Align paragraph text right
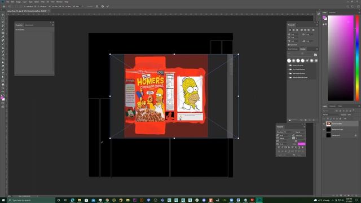Screen dimensions: 361x203 [297, 30]
